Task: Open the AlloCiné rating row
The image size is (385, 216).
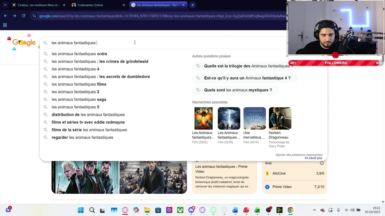Action: 295,173
